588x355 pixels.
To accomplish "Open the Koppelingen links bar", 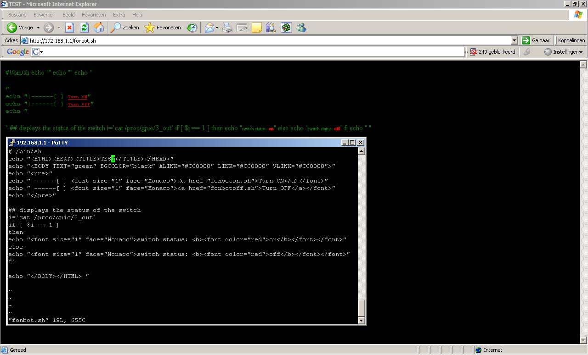I will click(x=571, y=40).
